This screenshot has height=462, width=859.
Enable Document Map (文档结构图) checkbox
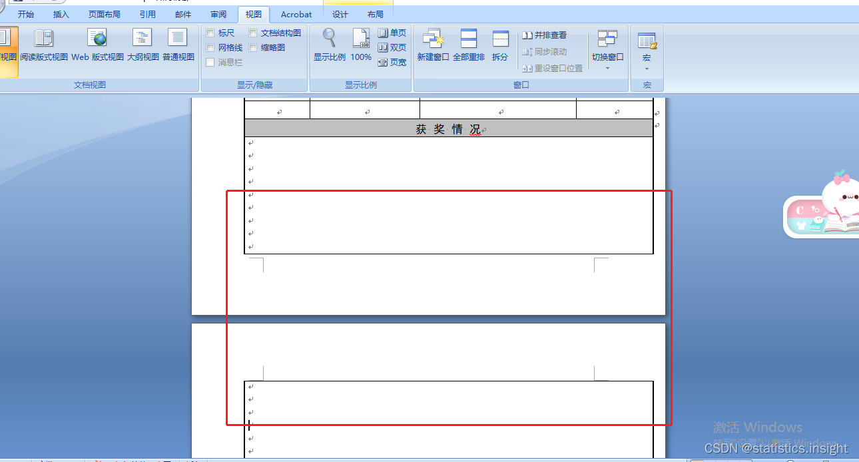coord(253,33)
